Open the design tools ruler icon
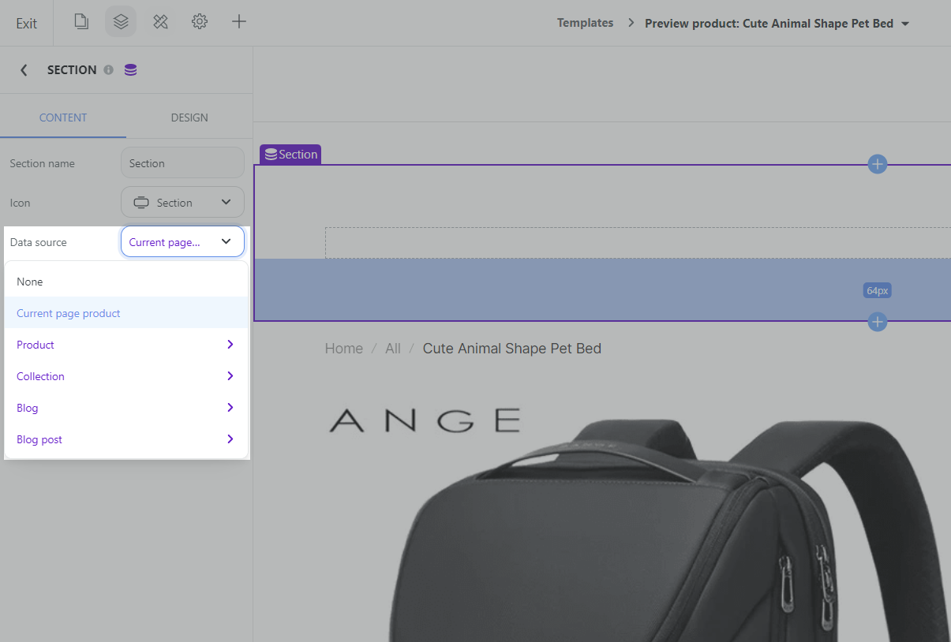This screenshot has height=642, width=951. 160,22
